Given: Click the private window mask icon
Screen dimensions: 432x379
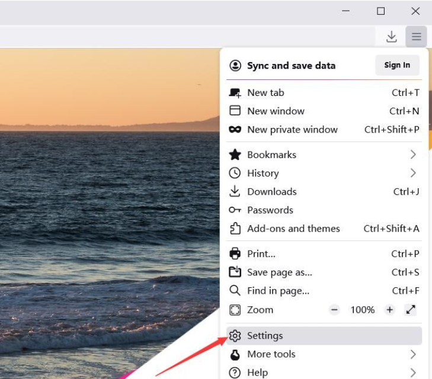Looking at the screenshot, I should (x=235, y=130).
